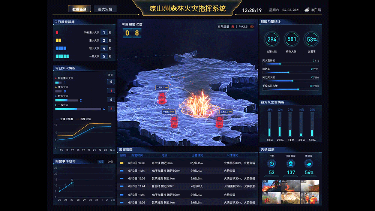Click the blue 较大火灾 level blocks
The height and width of the screenshot is (211, 375).
(61, 48)
